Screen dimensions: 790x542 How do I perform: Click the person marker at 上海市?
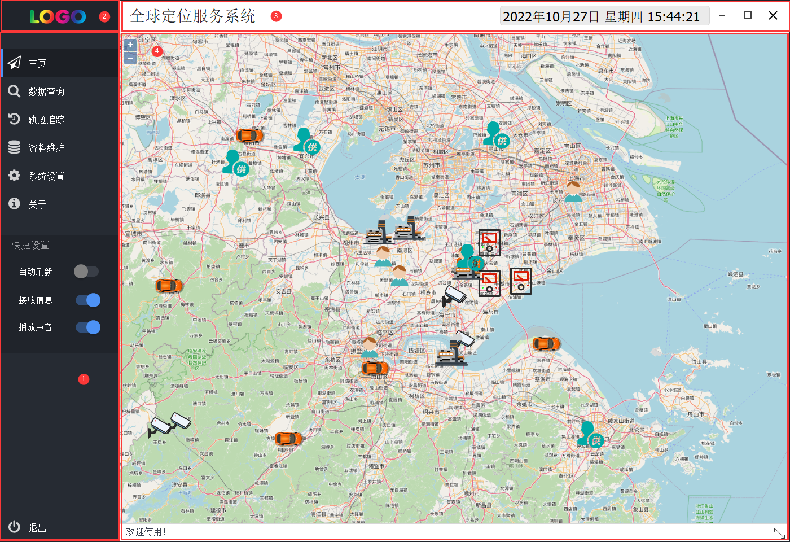click(573, 191)
